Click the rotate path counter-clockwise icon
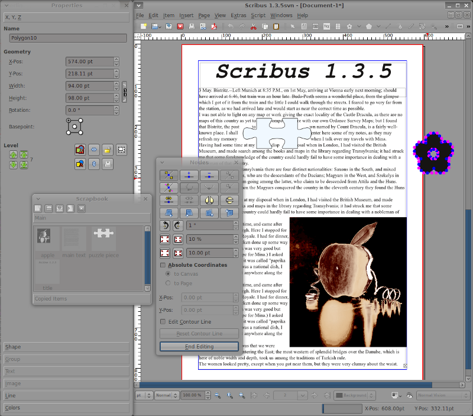This screenshot has height=416, width=473. 166,225
